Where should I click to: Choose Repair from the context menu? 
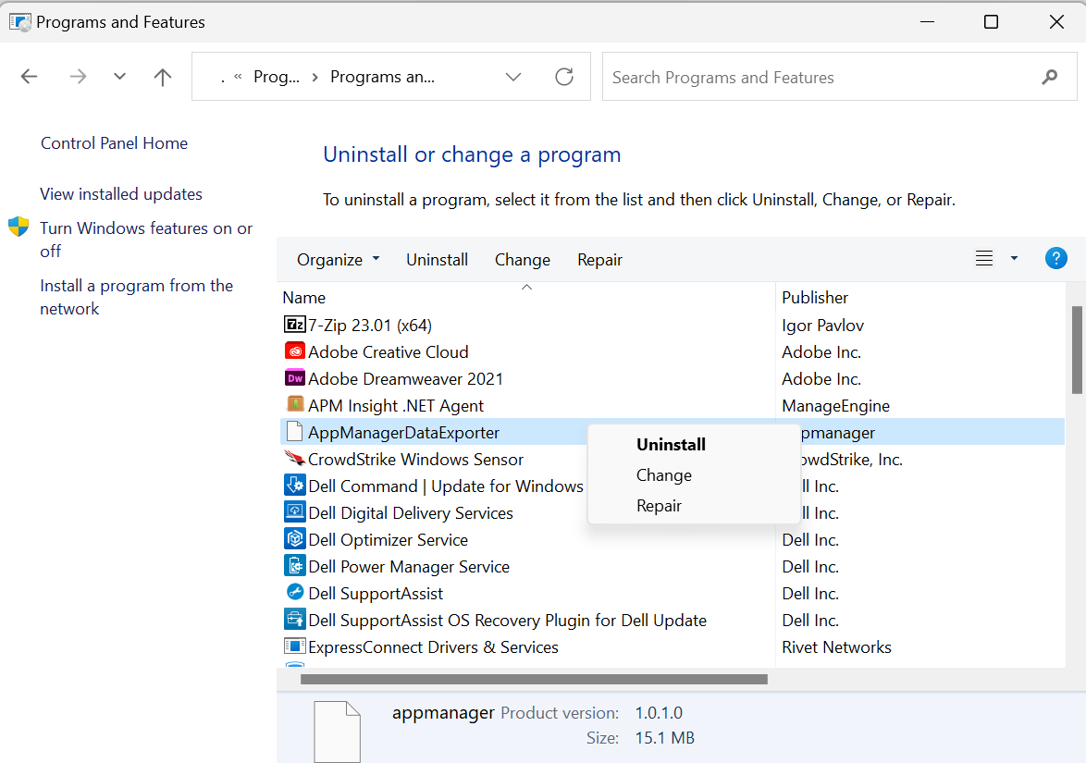[659, 506]
